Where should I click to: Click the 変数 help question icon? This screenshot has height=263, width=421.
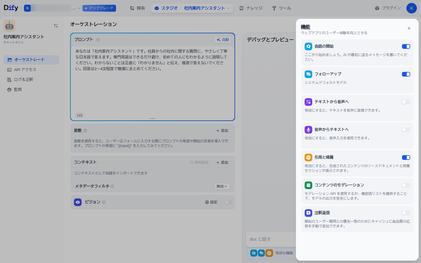pos(85,131)
